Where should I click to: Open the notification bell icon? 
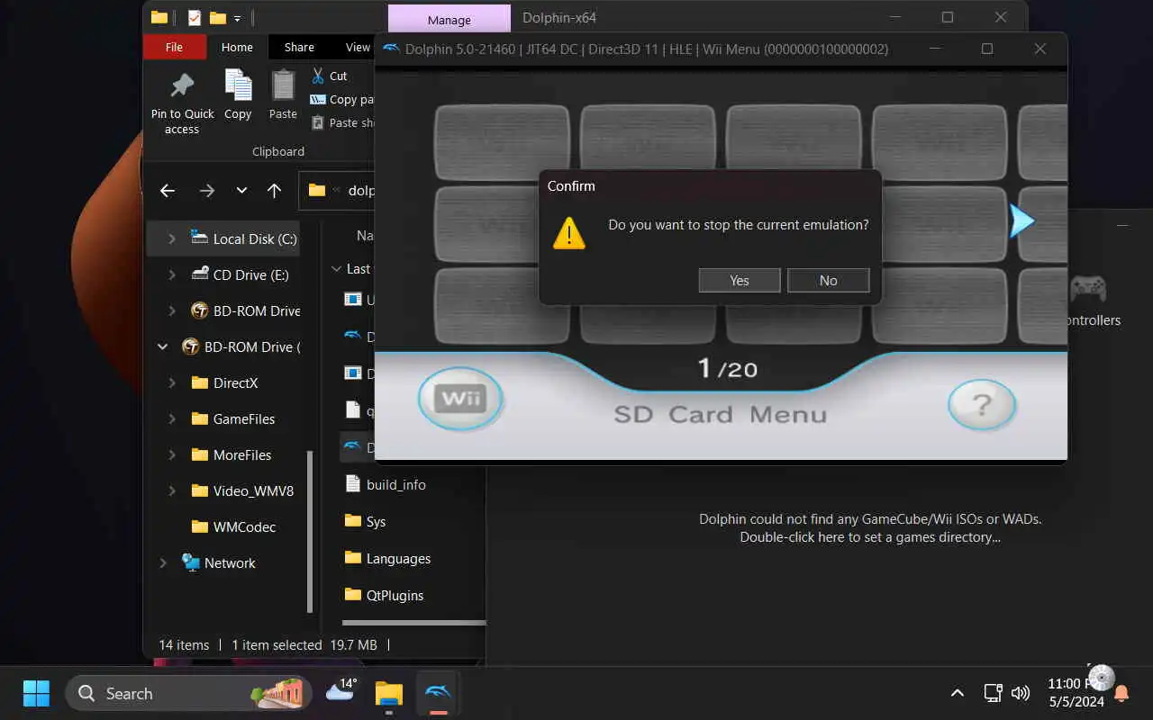(x=1121, y=693)
